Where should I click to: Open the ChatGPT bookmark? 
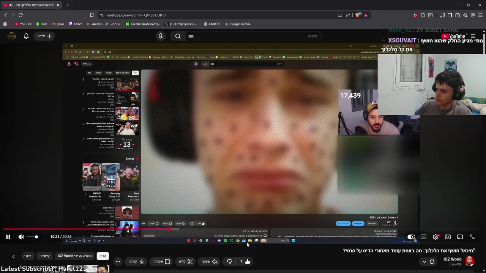coord(212,24)
